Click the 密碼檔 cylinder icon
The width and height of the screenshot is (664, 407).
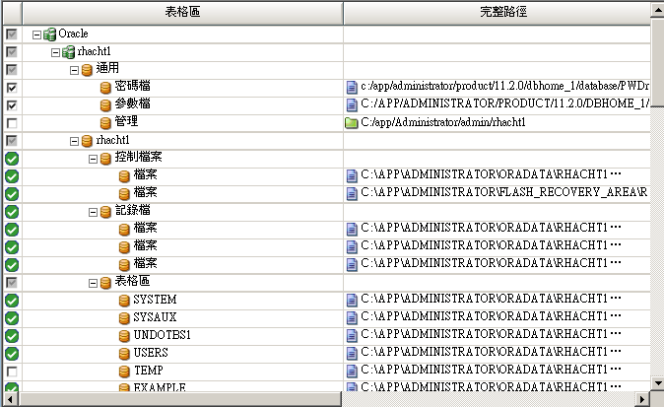105,88
